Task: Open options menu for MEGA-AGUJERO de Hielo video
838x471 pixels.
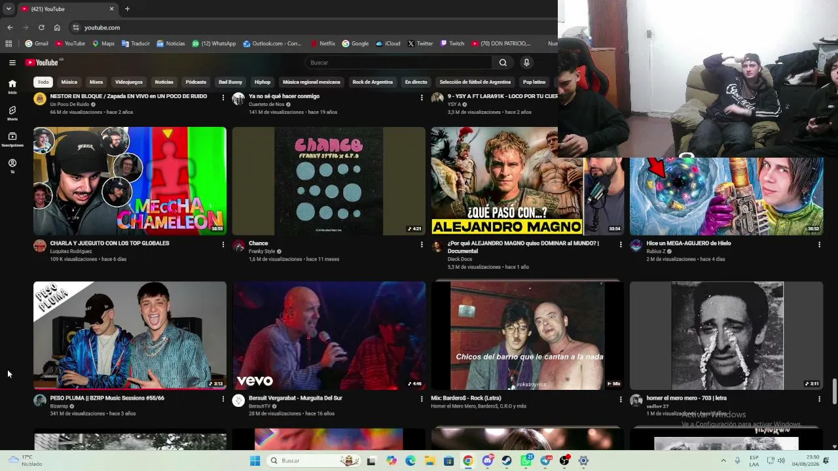Action: 819,245
